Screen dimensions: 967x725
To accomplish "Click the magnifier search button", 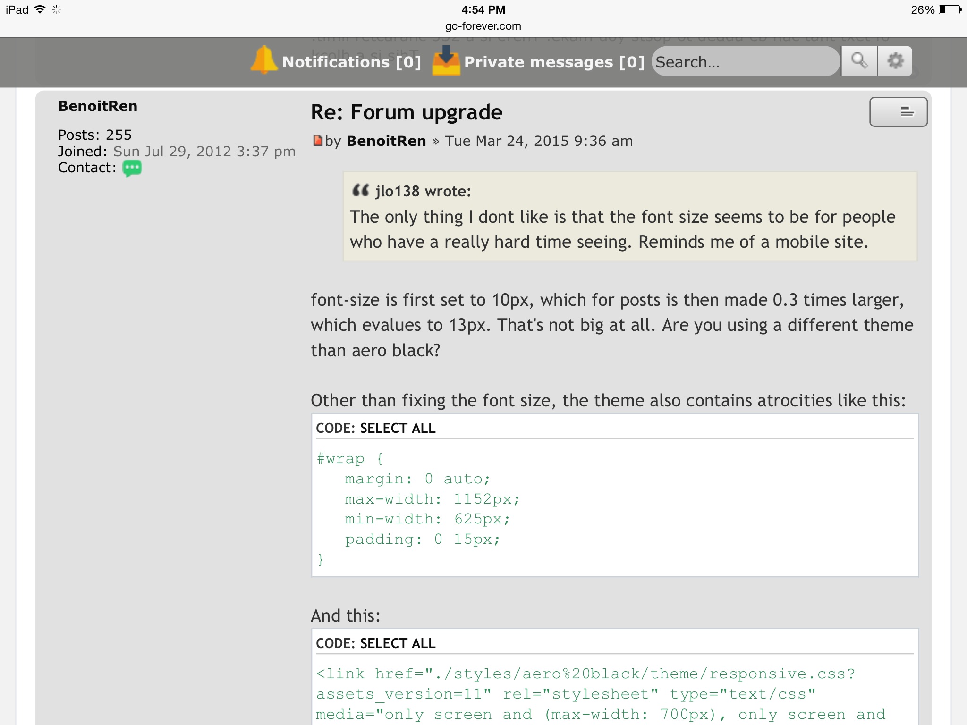I will [859, 61].
